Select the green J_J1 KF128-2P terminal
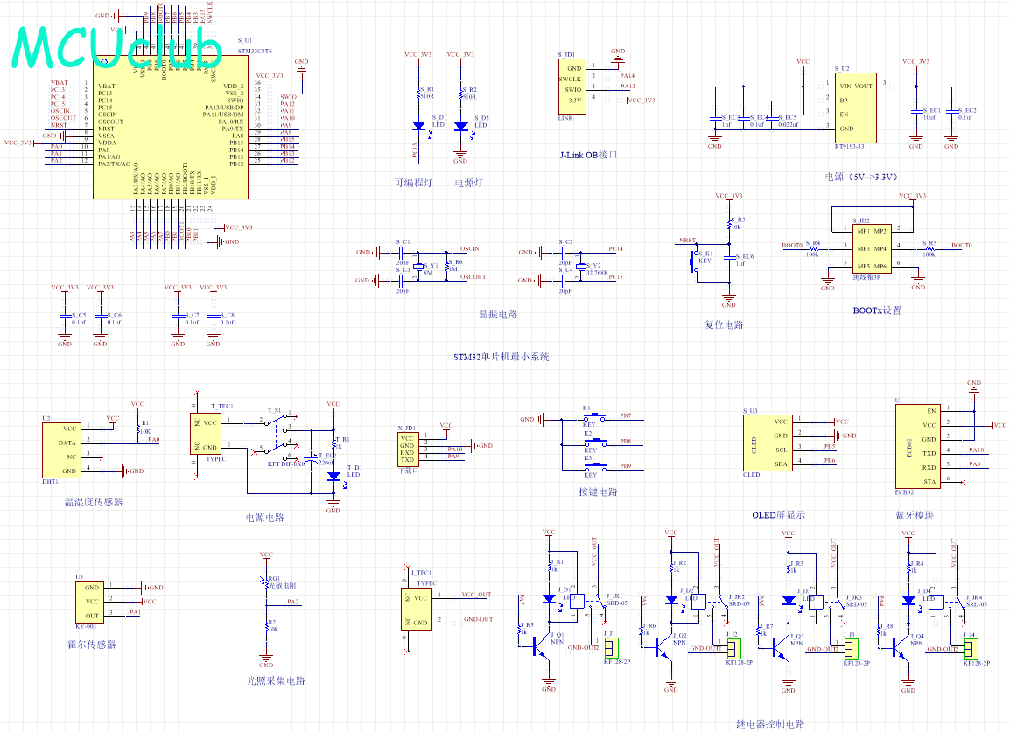The image size is (1010, 732). pos(611,648)
